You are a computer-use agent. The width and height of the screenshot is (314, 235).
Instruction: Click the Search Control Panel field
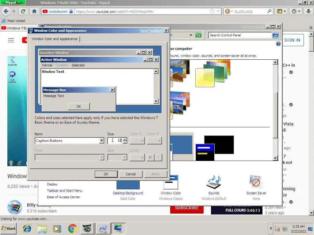[240, 35]
